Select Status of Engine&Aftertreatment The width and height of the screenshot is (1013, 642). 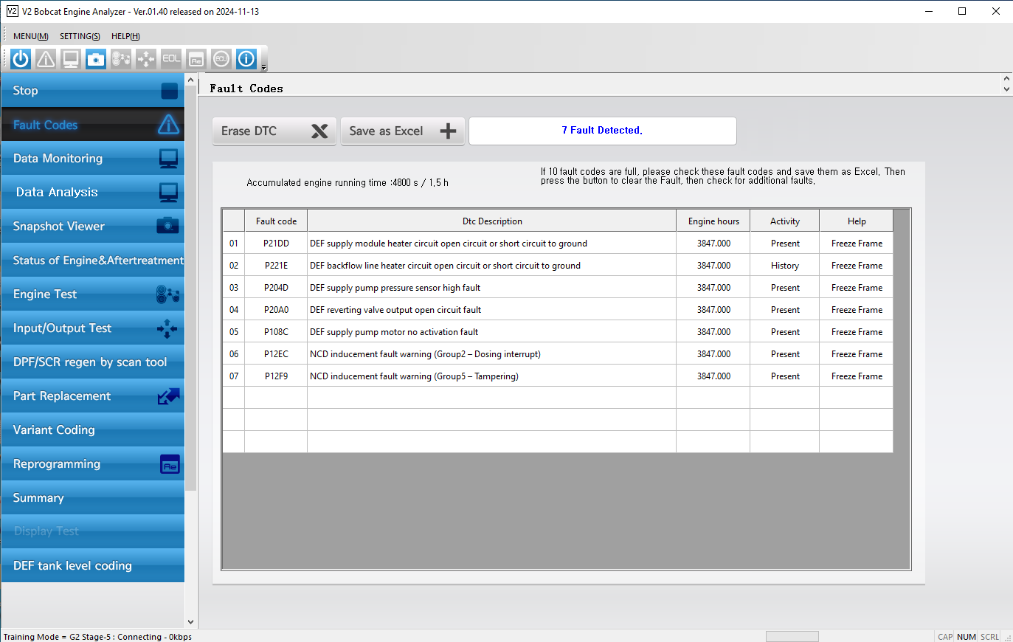pyautogui.click(x=93, y=260)
